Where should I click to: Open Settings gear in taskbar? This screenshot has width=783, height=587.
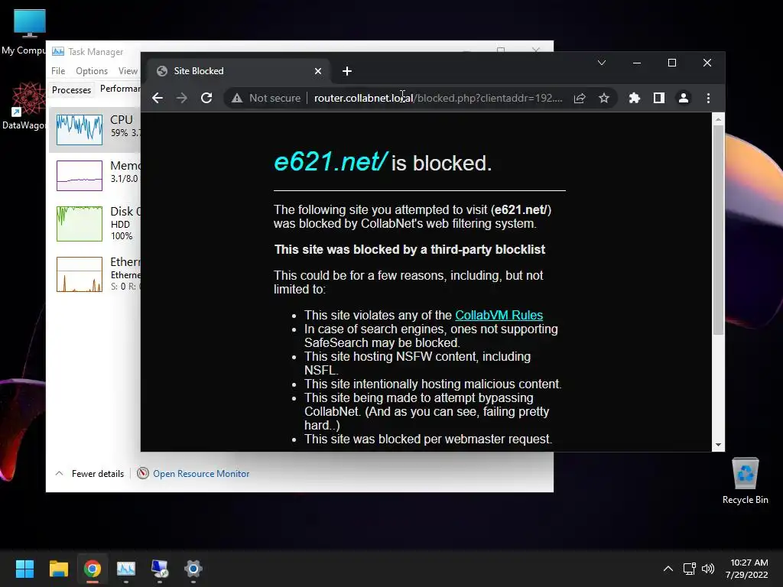coord(193,569)
